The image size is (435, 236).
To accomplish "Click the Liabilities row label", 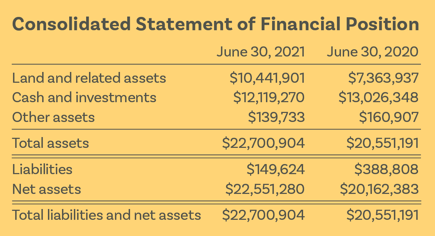I will tap(42, 169).
